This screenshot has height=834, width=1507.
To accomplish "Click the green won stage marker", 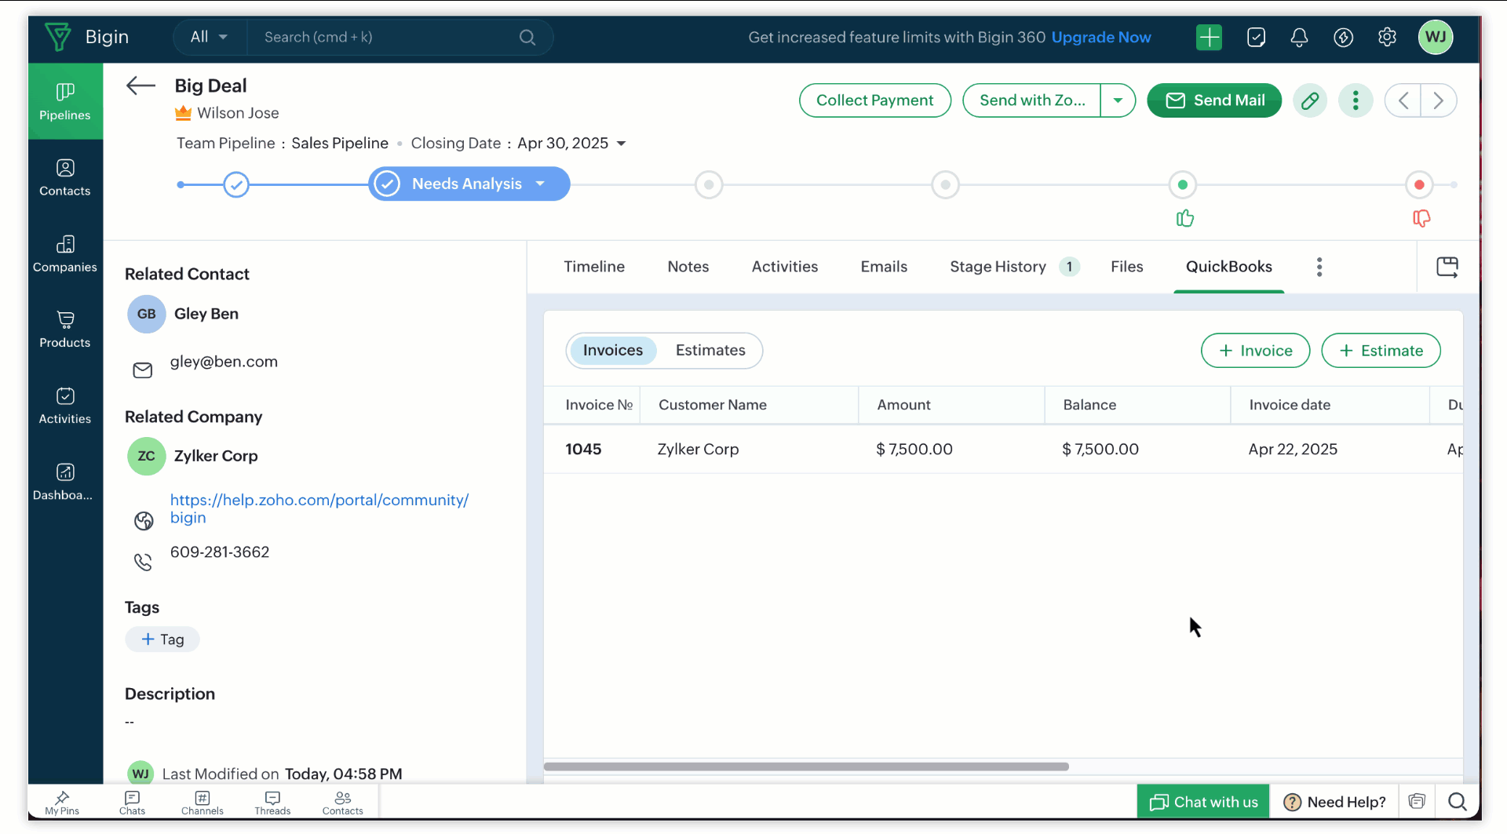I will click(x=1182, y=185).
